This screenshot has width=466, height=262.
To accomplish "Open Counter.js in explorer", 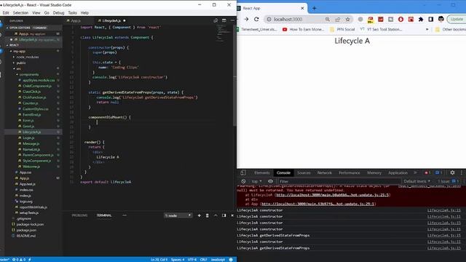I will click(x=31, y=103).
